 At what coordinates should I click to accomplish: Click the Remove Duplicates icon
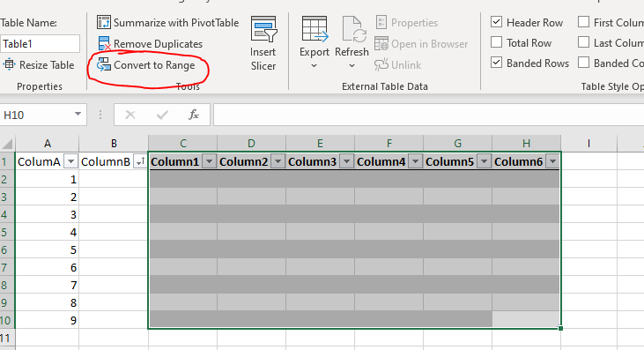pyautogui.click(x=104, y=43)
